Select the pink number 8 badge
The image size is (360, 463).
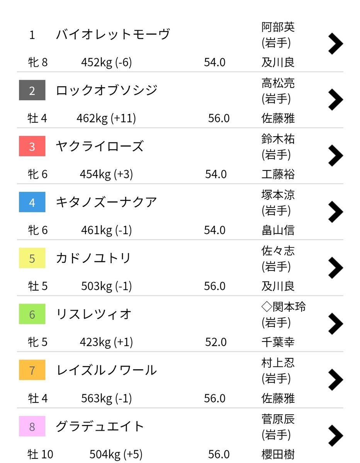[32, 426]
